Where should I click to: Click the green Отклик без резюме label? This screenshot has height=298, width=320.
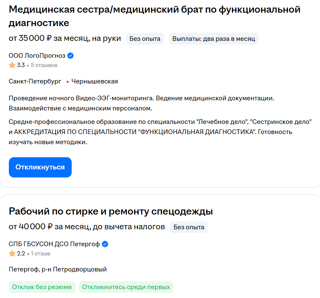click(42, 287)
